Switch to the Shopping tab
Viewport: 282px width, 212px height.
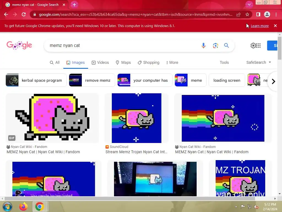148,62
